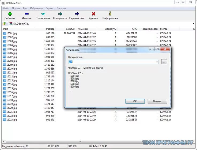Select the image icon of 16015.jpg
Viewport: 197px width, 150px height.
pyautogui.click(x=5, y=88)
